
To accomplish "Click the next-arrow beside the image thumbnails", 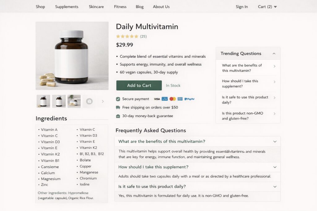I will (x=102, y=101).
